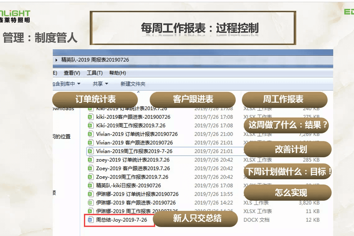Click the 周工作报表 label button
The image size is (354, 236).
point(285,99)
